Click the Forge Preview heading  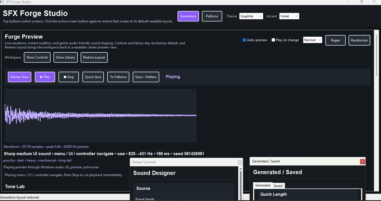tap(24, 37)
